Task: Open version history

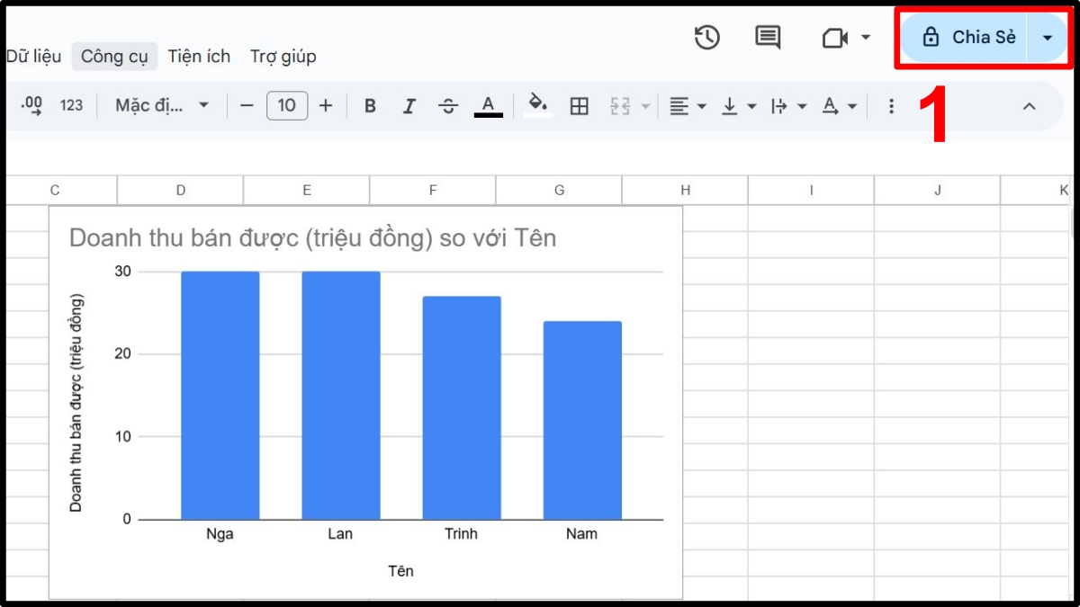Action: click(x=707, y=37)
